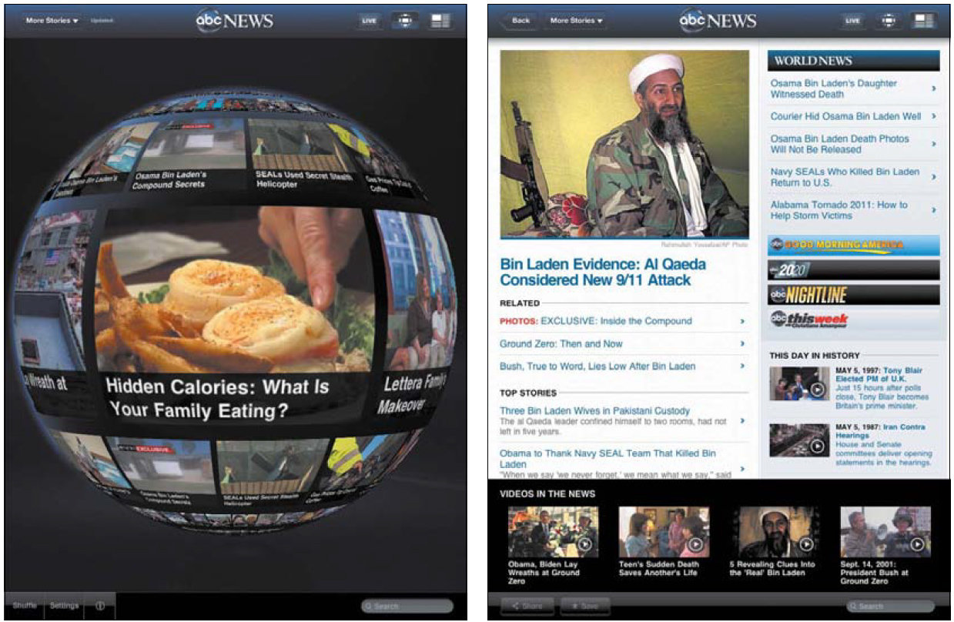954x622 pixels.
Task: Play Teen's Sudden Death Saves Another's Life video
Action: [x=664, y=531]
